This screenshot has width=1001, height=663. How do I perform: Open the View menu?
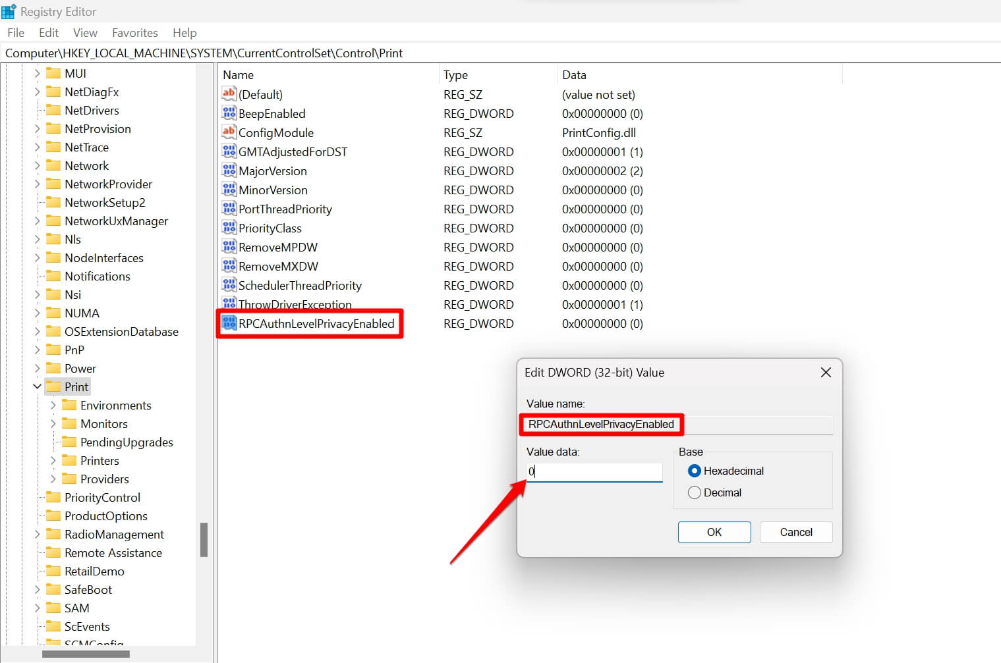85,32
